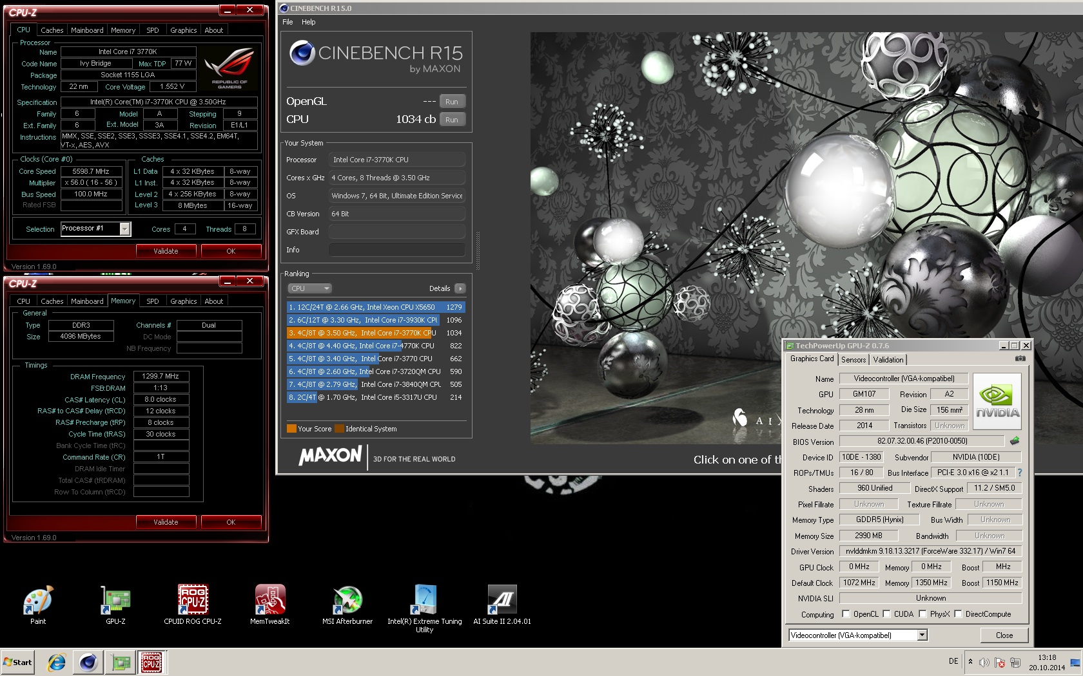
Task: Click the orange Your Score swatch
Action: (x=291, y=429)
